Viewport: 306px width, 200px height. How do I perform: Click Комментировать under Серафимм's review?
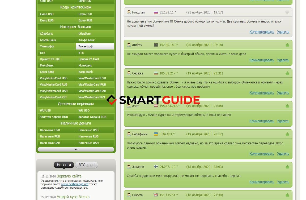pos(262,153)
